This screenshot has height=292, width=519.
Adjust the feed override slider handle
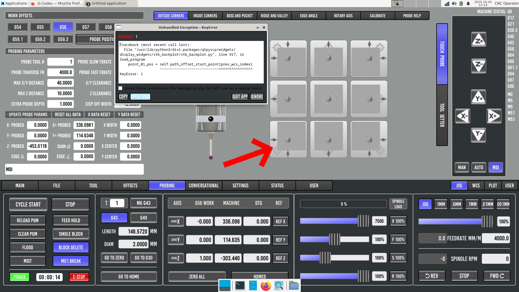(335, 240)
